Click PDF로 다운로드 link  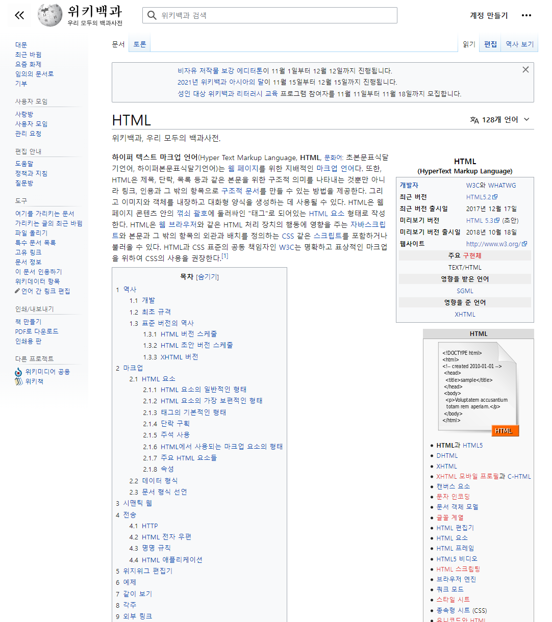(37, 331)
